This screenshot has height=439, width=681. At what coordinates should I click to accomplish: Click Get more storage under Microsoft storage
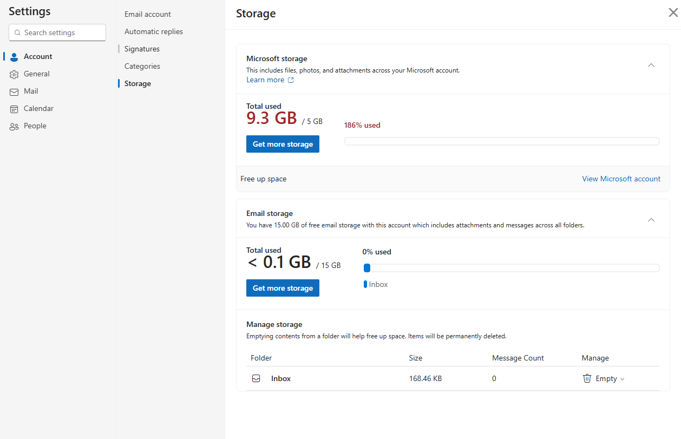283,144
